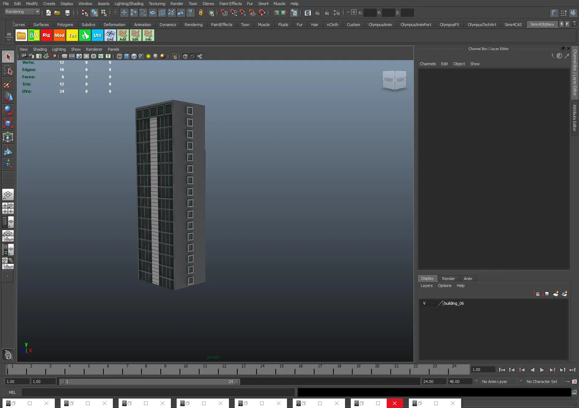The width and height of the screenshot is (579, 408).
Task: Toggle snap to curves magnet
Action: click(x=234, y=13)
